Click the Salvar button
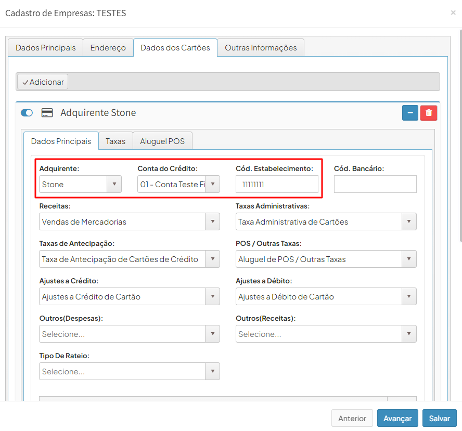Viewport: 462px width, 431px height. tap(439, 417)
